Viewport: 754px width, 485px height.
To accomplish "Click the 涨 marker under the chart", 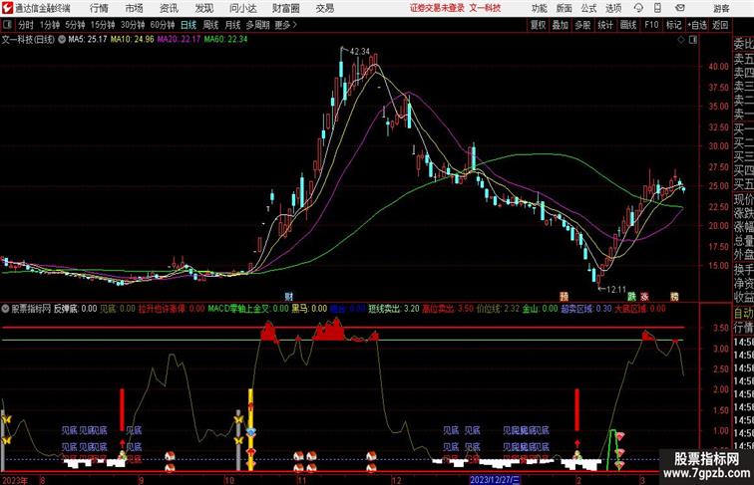I will pos(644,297).
